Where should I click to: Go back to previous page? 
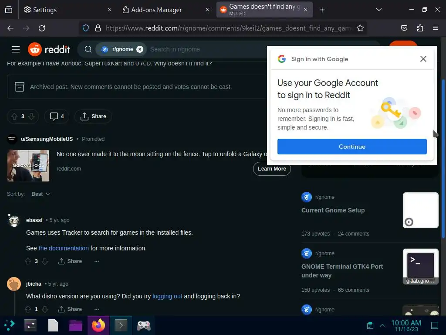(10, 28)
